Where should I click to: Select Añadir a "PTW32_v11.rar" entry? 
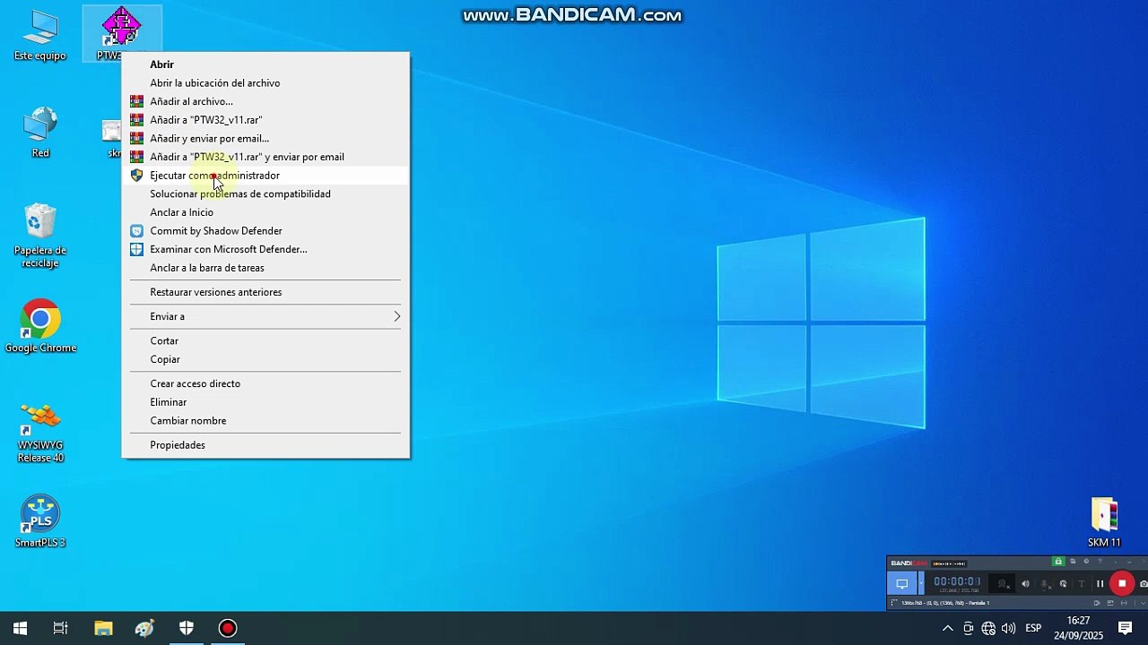265,120
